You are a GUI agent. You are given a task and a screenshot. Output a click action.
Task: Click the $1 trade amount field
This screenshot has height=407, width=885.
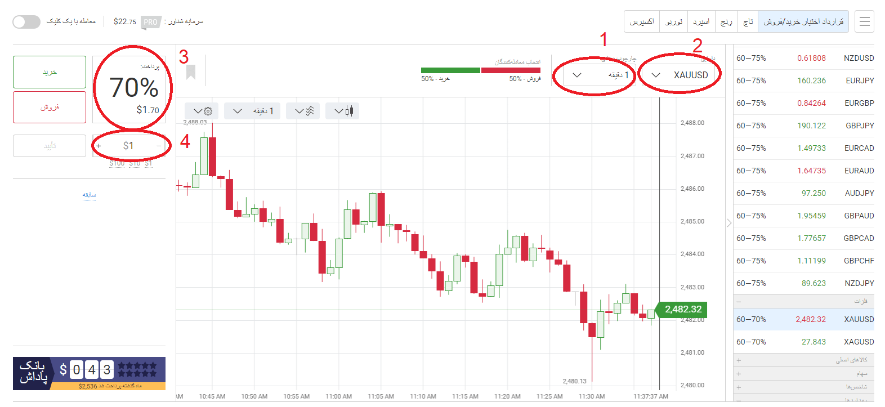tap(129, 146)
